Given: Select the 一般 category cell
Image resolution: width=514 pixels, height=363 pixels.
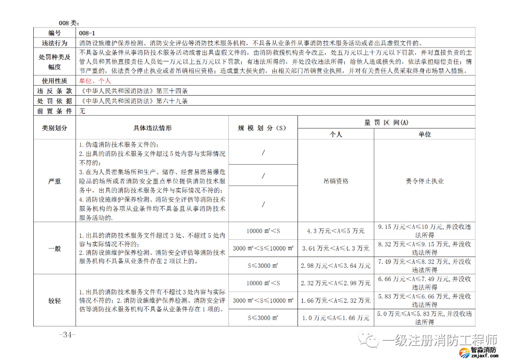Looking at the screenshot, I should [55, 248].
